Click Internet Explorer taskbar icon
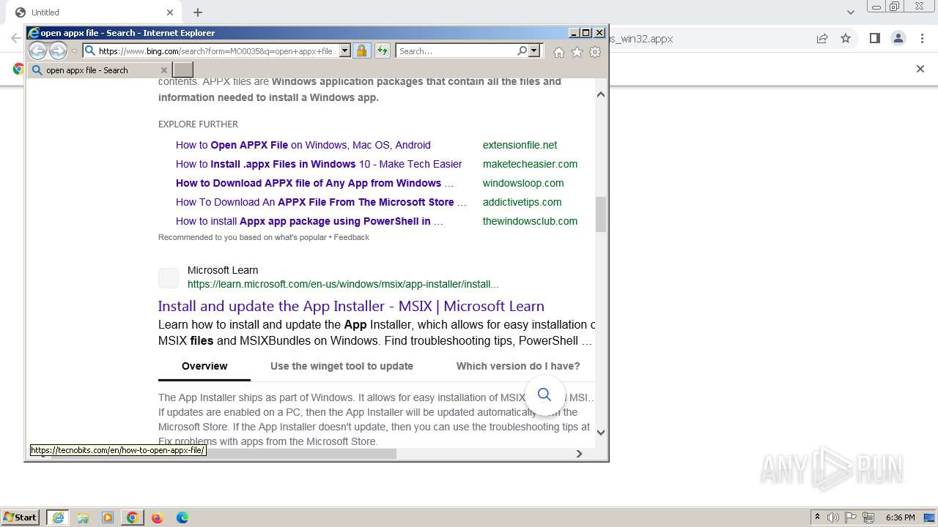This screenshot has height=527, width=938. [x=57, y=517]
